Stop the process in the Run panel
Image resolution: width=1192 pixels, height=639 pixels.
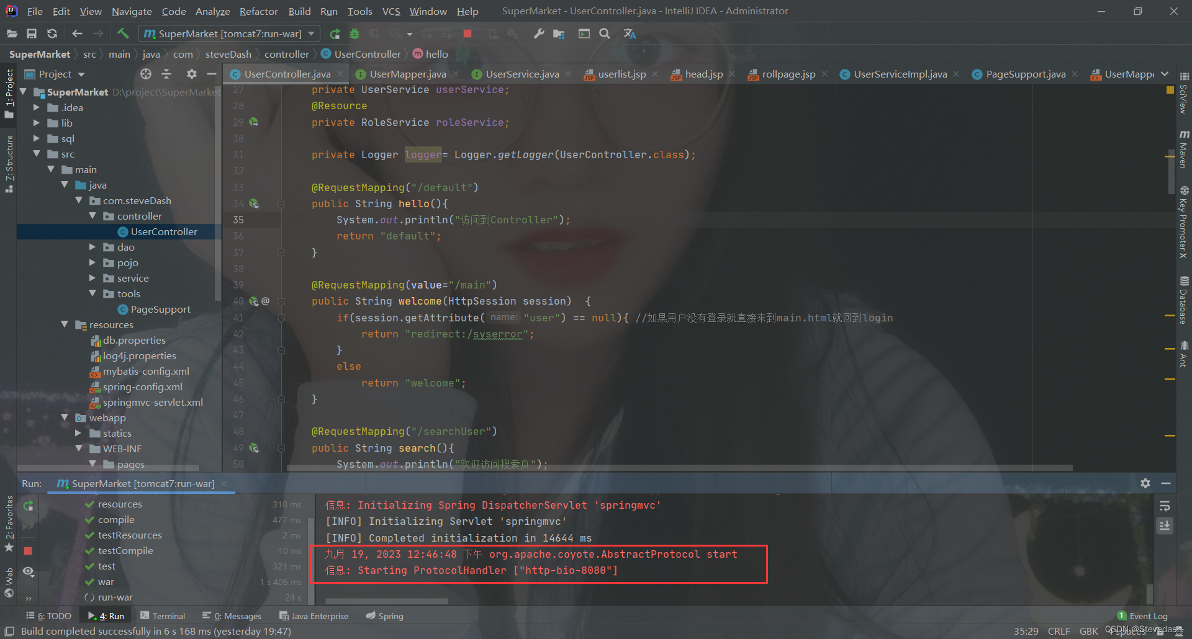28,551
